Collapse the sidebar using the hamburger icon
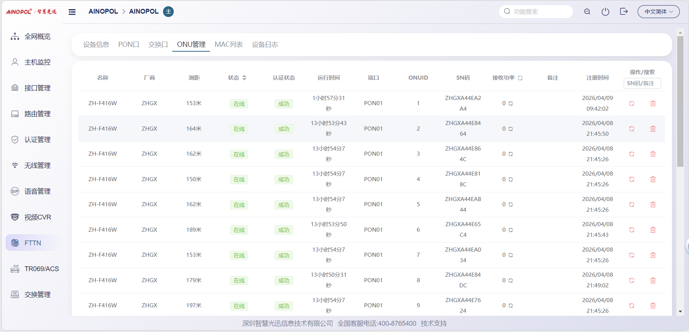 click(72, 12)
